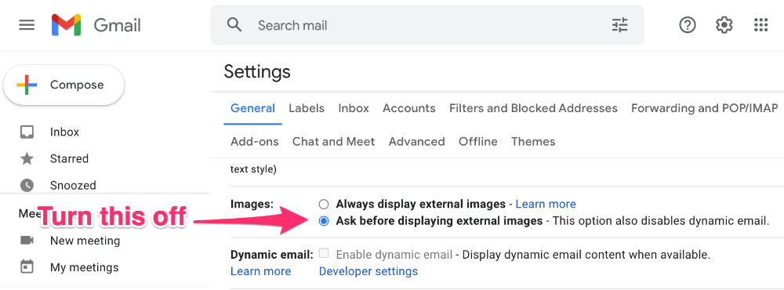Switch to Filters and Blocked Addresses tab

coord(533,108)
